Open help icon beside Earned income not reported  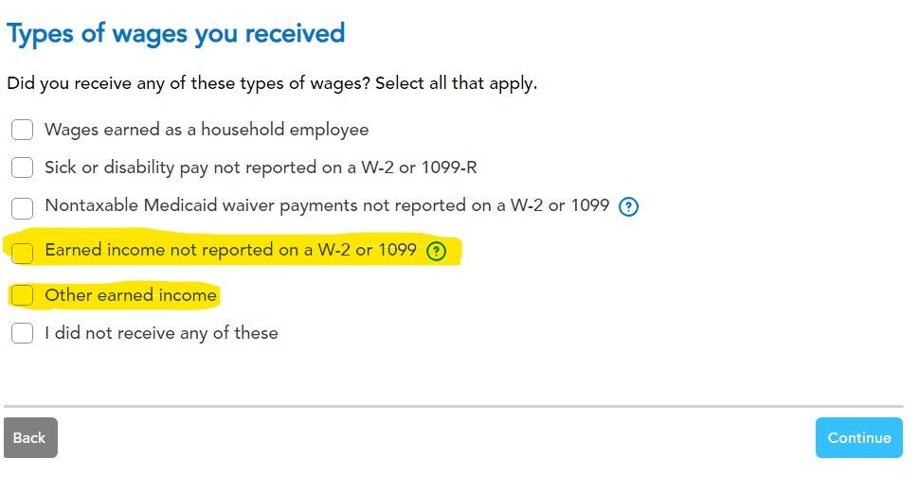(x=436, y=251)
